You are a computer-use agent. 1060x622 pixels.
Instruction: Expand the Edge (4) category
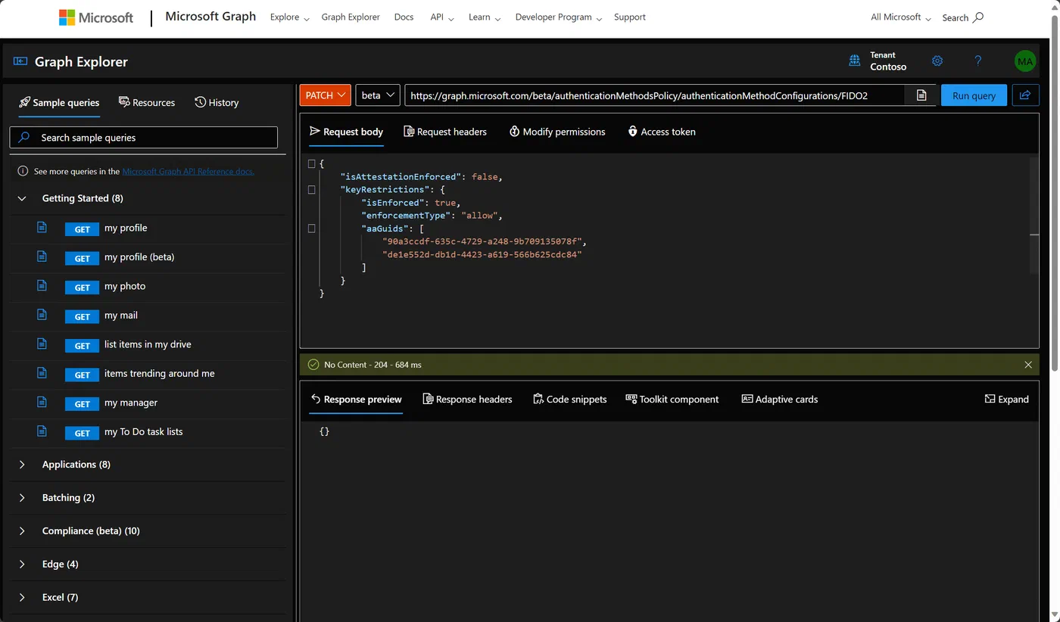click(x=23, y=564)
